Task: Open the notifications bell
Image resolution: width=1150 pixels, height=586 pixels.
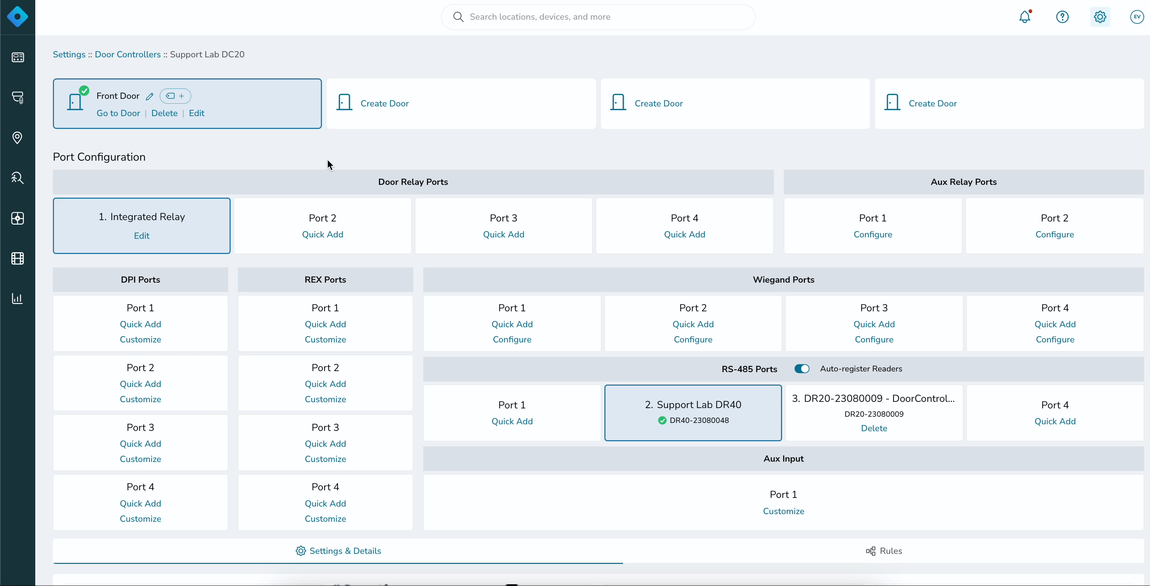Action: click(x=1025, y=17)
